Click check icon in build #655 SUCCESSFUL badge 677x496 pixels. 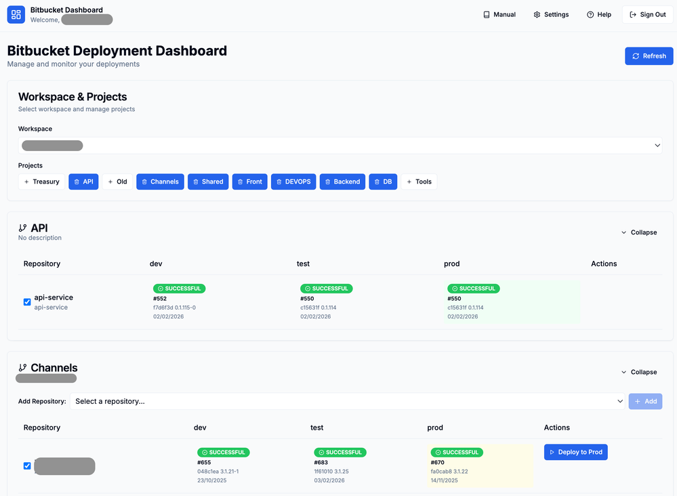[204, 453]
